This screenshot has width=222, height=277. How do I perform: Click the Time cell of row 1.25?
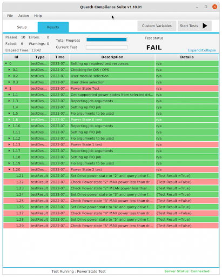click(x=60, y=201)
